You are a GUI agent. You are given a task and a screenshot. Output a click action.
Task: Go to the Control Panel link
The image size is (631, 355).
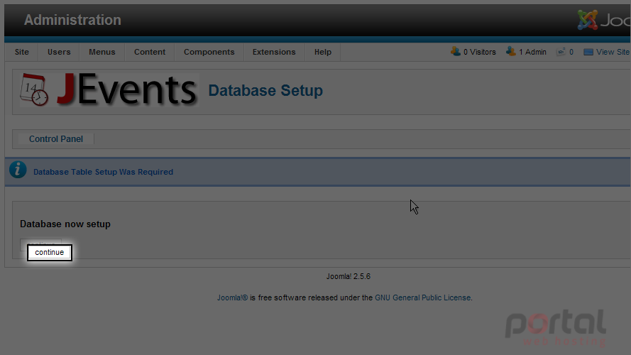click(56, 139)
